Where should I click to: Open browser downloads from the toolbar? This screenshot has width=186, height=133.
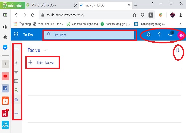click(181, 15)
